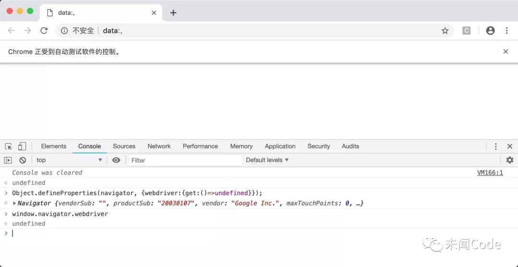Open the top JavaScript context dropdown

(70, 160)
